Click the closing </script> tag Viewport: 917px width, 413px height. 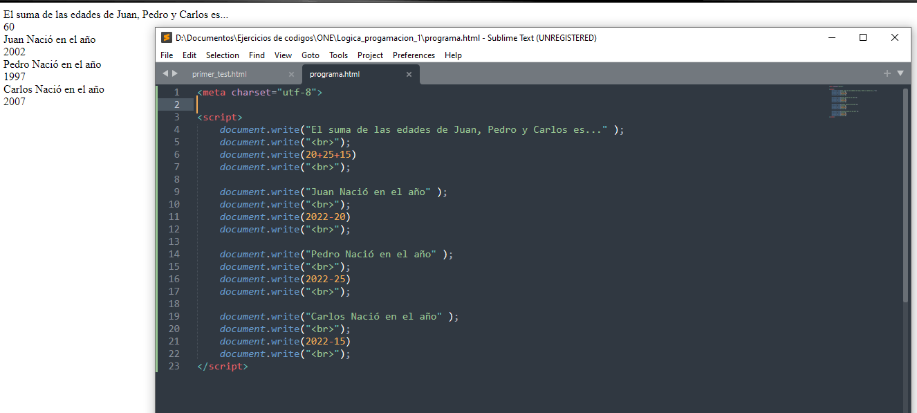pos(222,366)
